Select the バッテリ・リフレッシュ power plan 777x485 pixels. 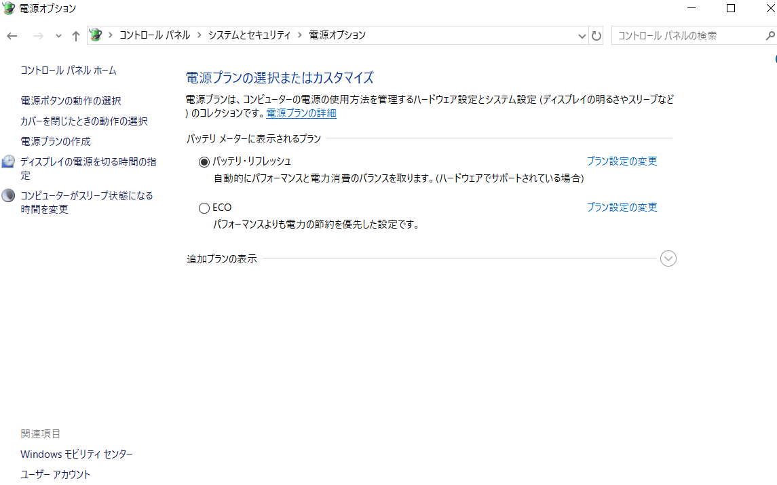(204, 162)
